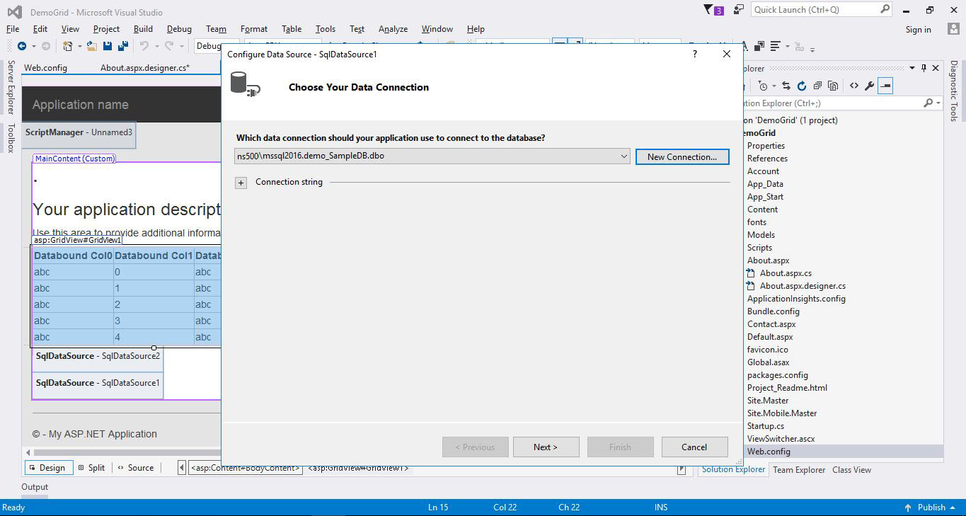
Task: Click the View Code brackets icon
Action: 854,86
